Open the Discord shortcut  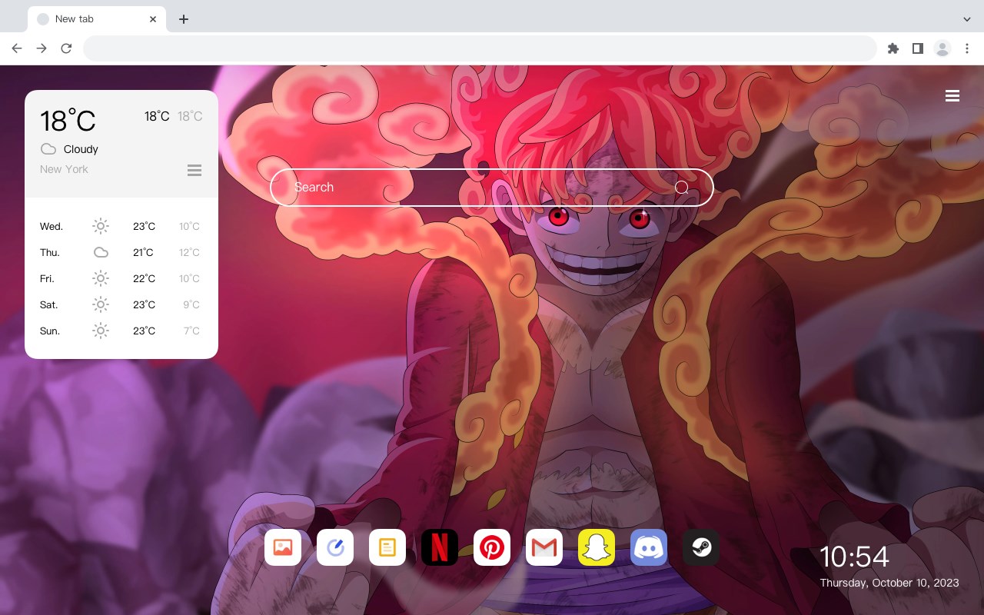pos(649,547)
